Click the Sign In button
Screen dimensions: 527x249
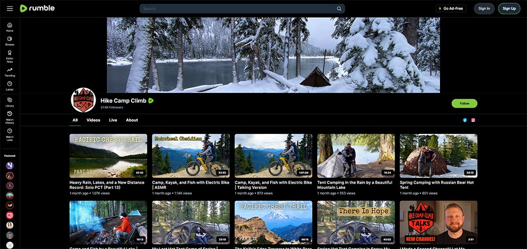pos(484,8)
